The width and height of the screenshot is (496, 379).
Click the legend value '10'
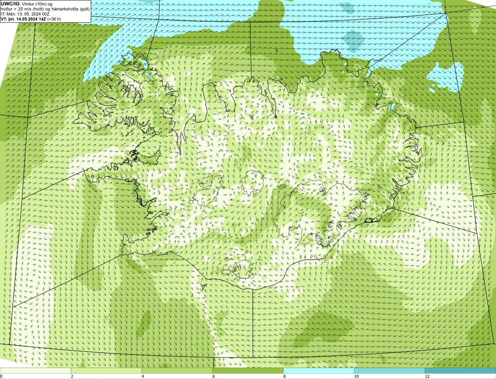(x=356, y=376)
